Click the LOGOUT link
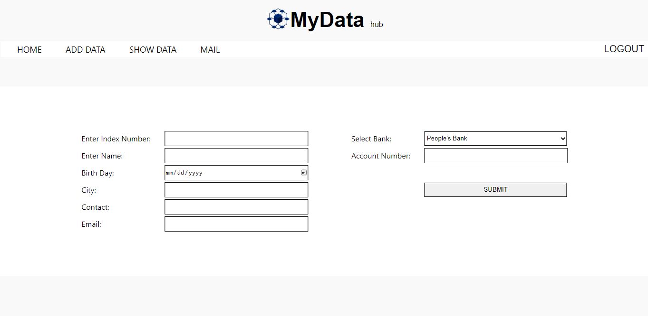648x316 pixels. click(623, 48)
